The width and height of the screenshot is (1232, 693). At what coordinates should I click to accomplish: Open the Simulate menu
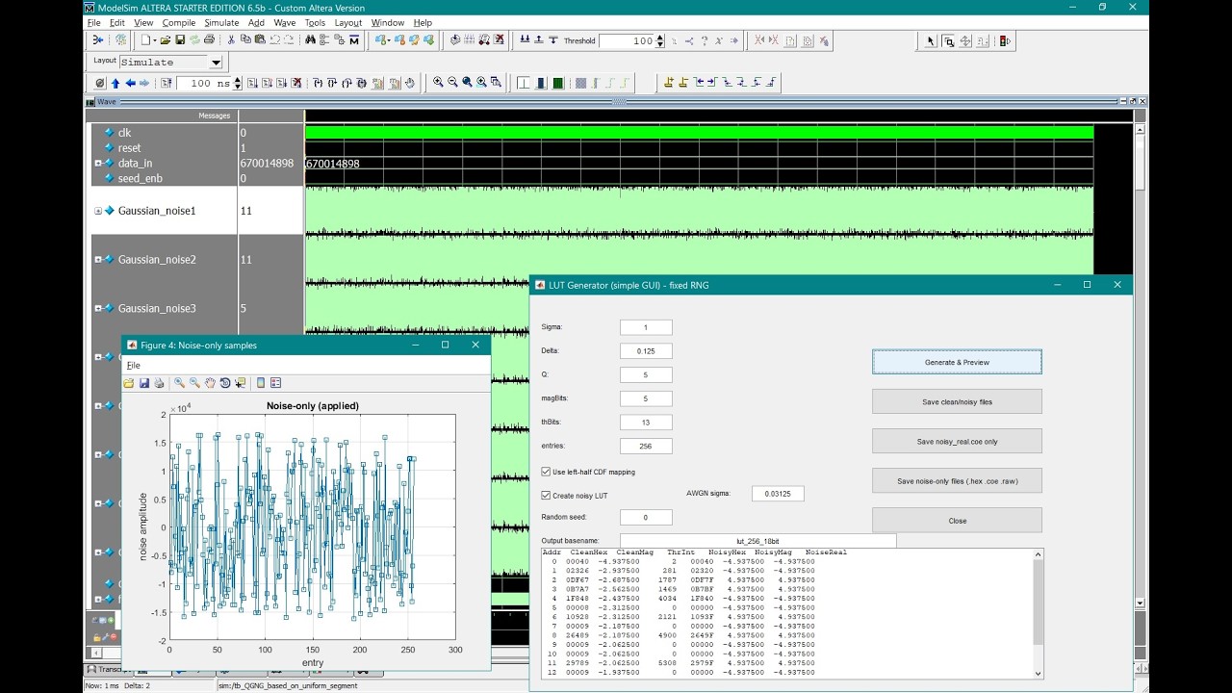pyautogui.click(x=221, y=22)
